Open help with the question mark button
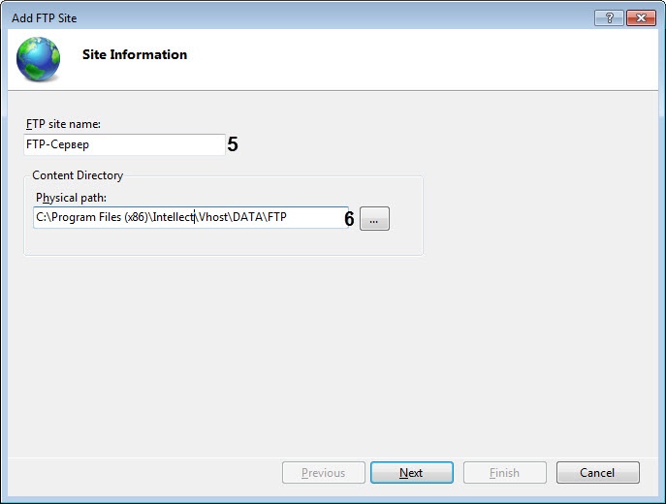The height and width of the screenshot is (504, 666). tap(609, 17)
